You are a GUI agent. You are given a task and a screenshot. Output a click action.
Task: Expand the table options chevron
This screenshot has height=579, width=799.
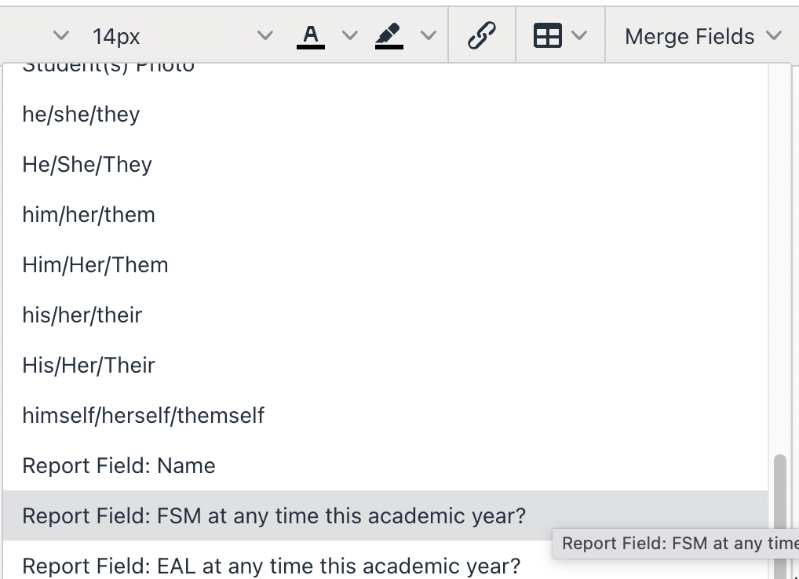(580, 36)
